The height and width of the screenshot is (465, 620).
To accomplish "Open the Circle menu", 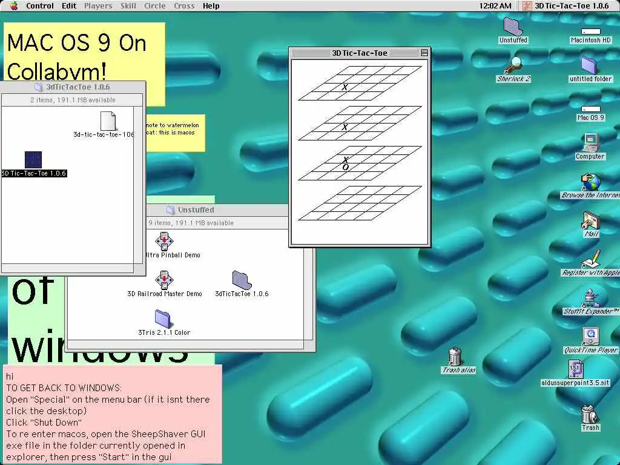I will 154,6.
